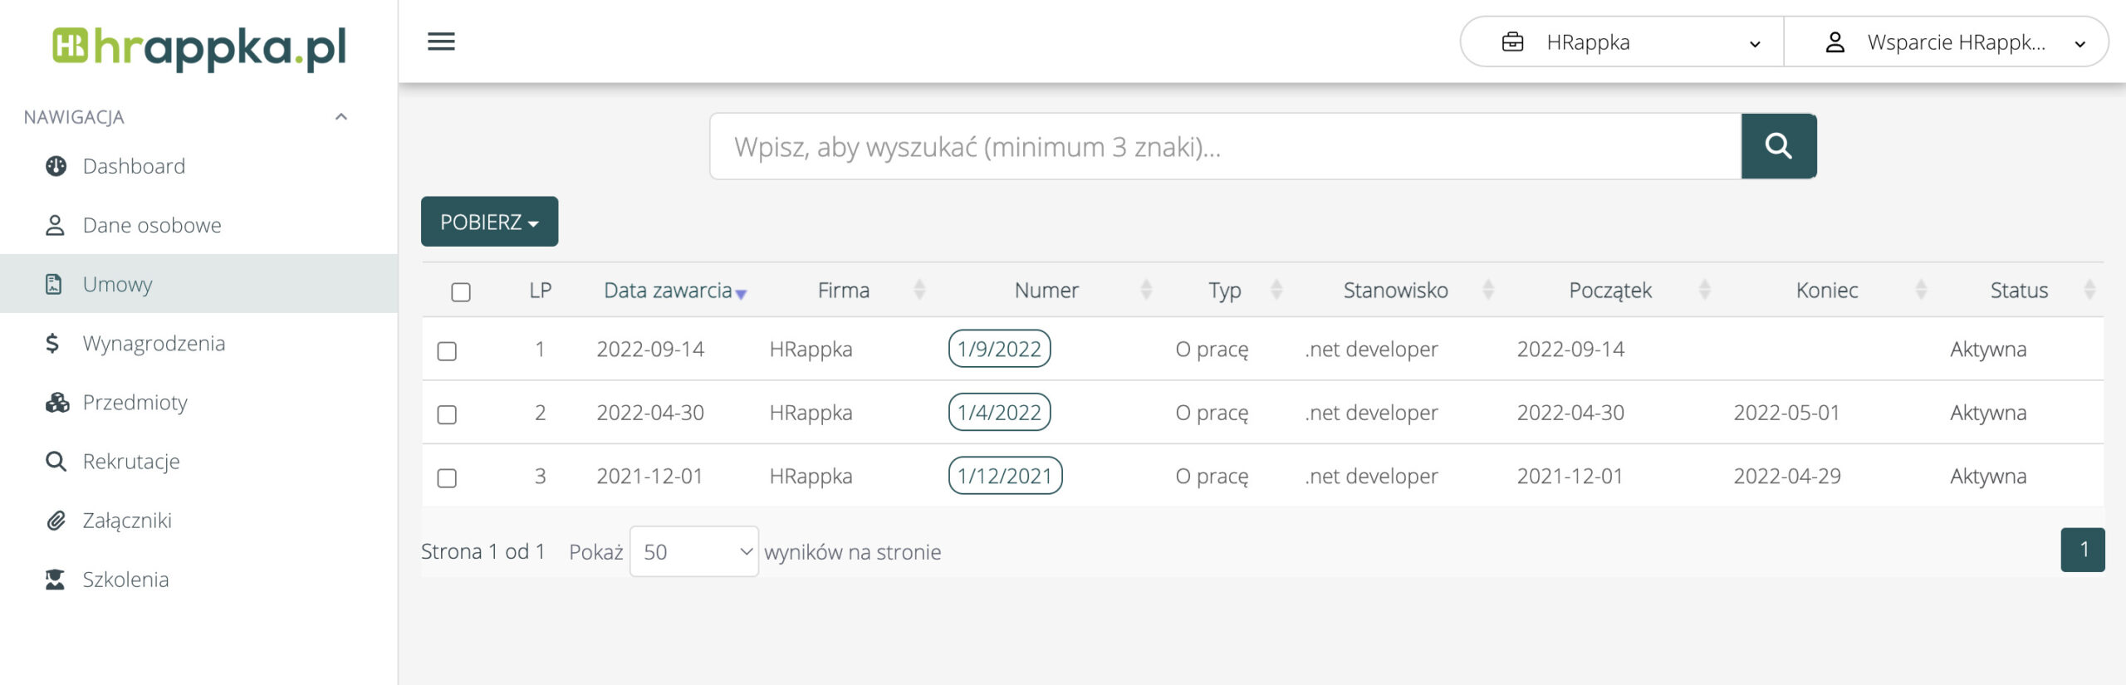Focus the search input field
This screenshot has width=2126, height=685.
click(x=1226, y=146)
